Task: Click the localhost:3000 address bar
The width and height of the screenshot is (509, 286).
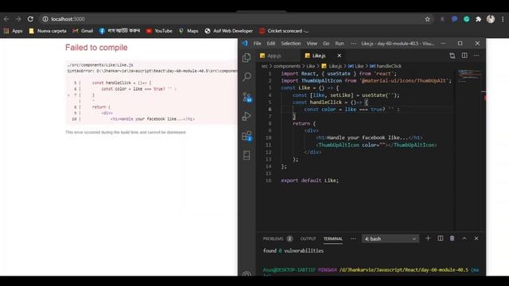Action: coord(236,19)
